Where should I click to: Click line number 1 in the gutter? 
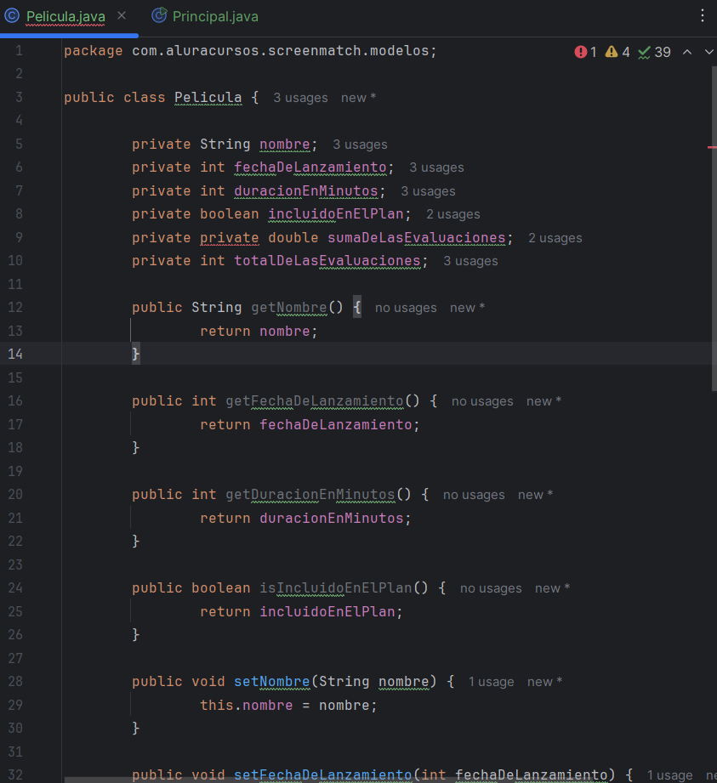[19, 51]
